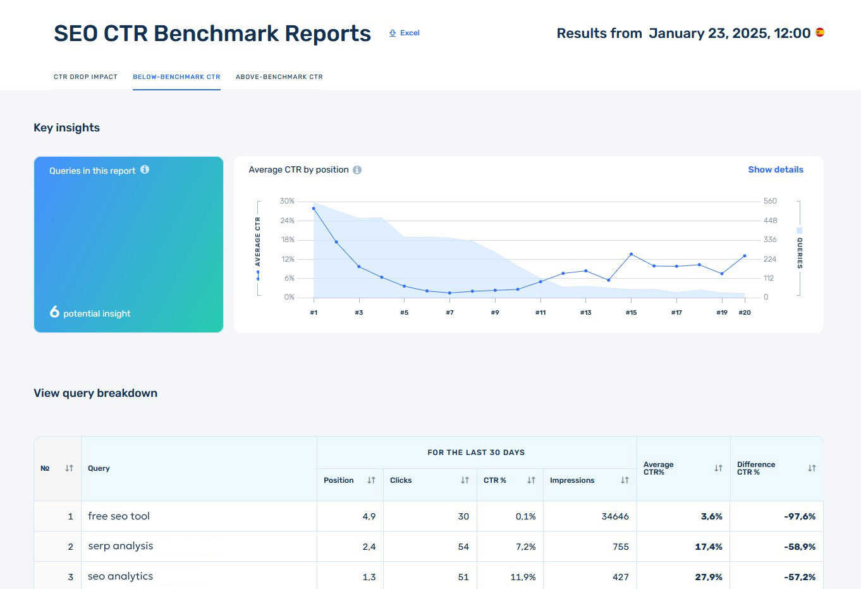
Task: Click info icon beside Queries in this report
Action: (x=145, y=169)
